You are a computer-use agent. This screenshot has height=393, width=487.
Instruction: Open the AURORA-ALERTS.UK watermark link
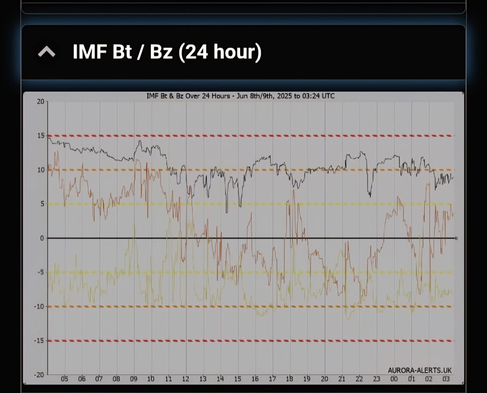(420, 370)
